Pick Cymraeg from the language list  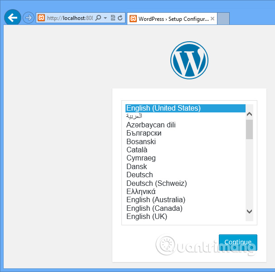click(x=185, y=158)
